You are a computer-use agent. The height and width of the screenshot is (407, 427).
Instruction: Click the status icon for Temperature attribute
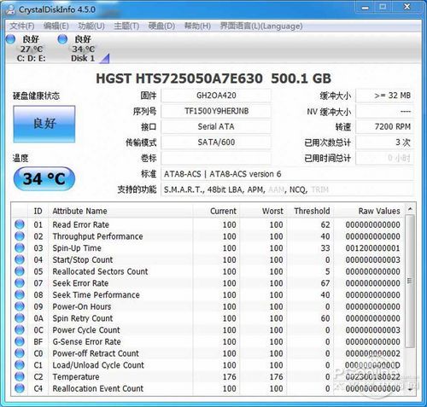(20, 376)
